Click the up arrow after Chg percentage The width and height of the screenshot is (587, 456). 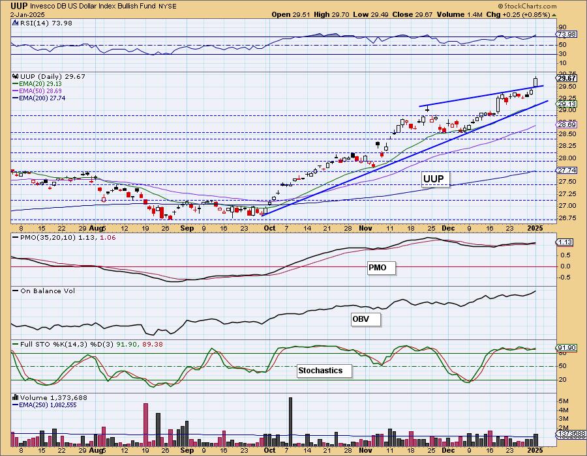point(554,15)
